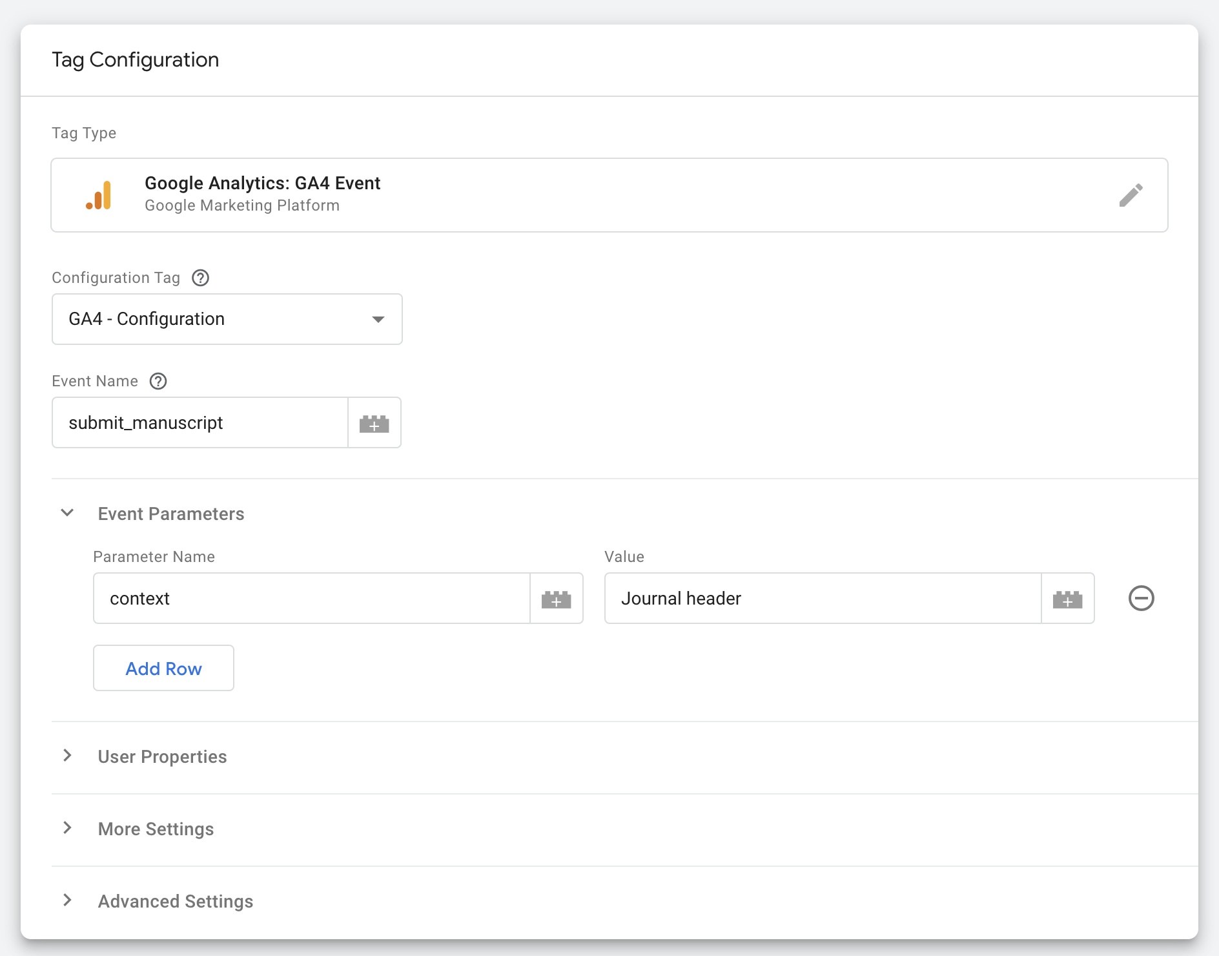This screenshot has height=956, width=1219.
Task: Collapse the Event Parameters section
Action: pos(67,514)
